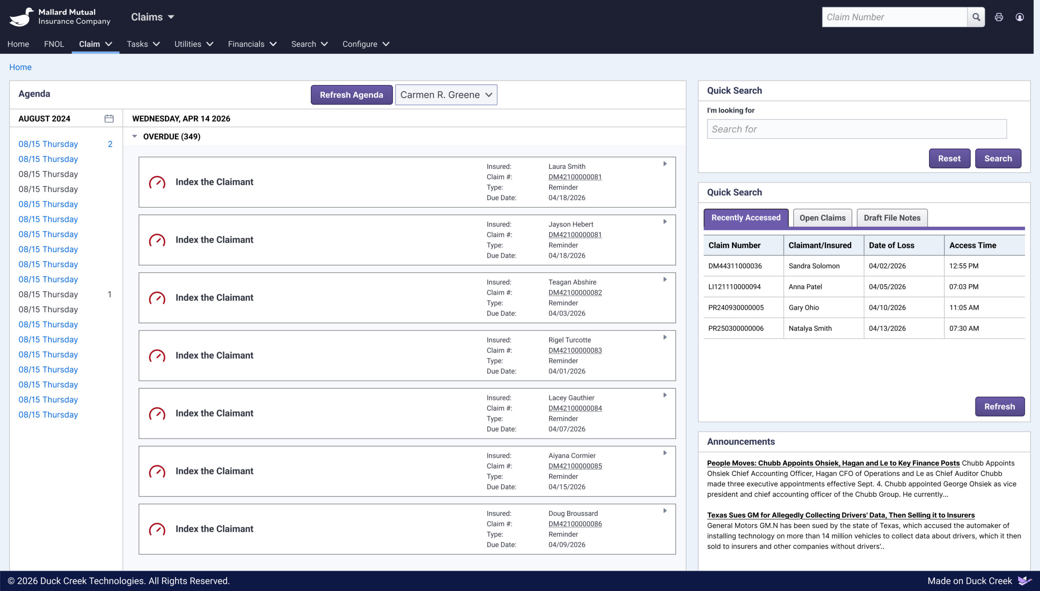Click arrow icon on Doug Broussard card
This screenshot has width=1040, height=591.
pos(665,511)
